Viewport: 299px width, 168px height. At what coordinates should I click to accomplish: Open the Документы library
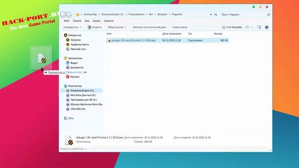click(77, 67)
